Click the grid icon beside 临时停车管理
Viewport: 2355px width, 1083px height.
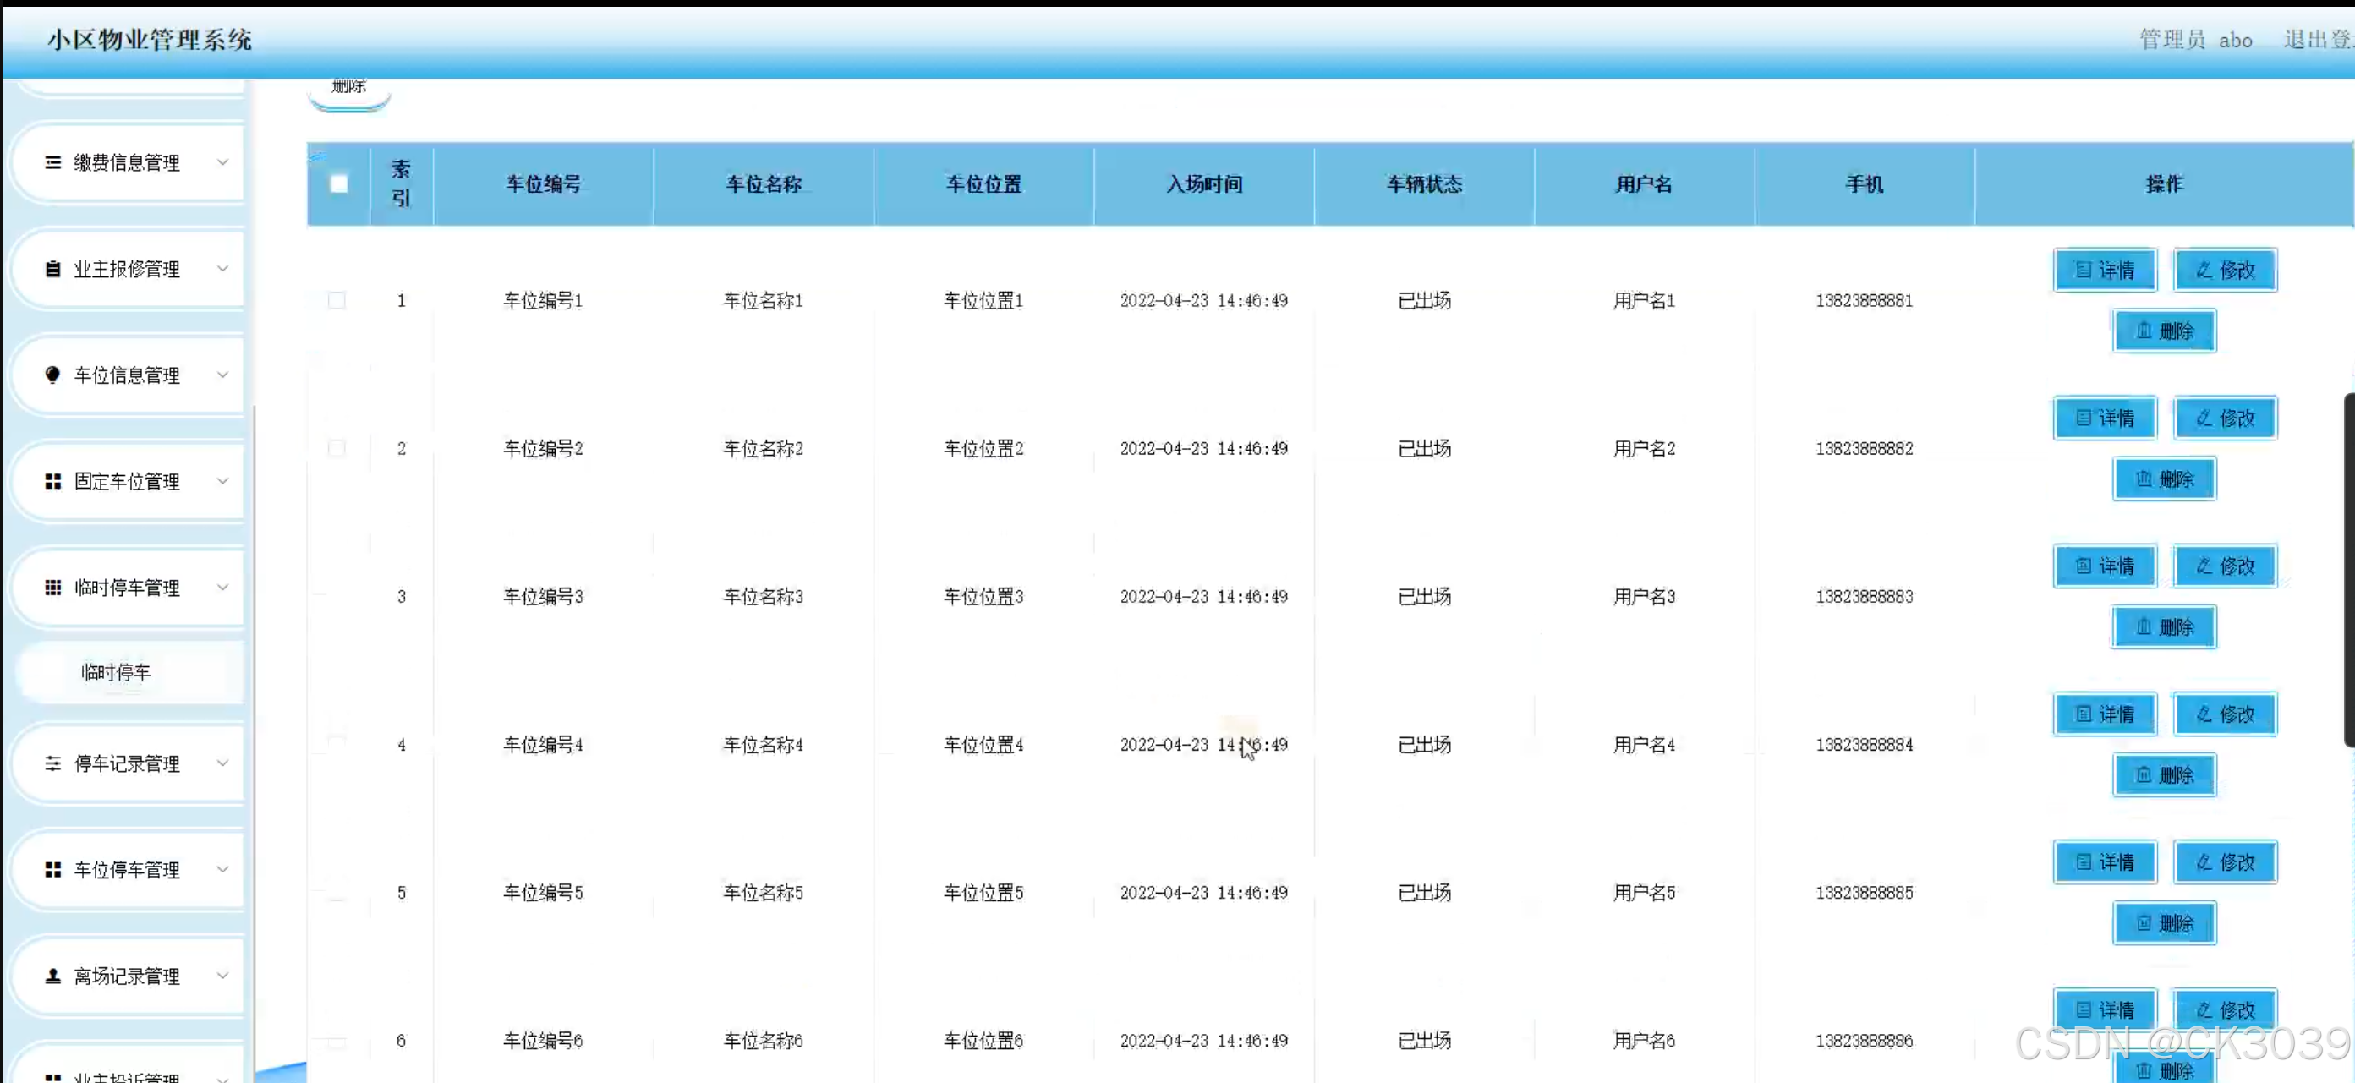tap(53, 588)
